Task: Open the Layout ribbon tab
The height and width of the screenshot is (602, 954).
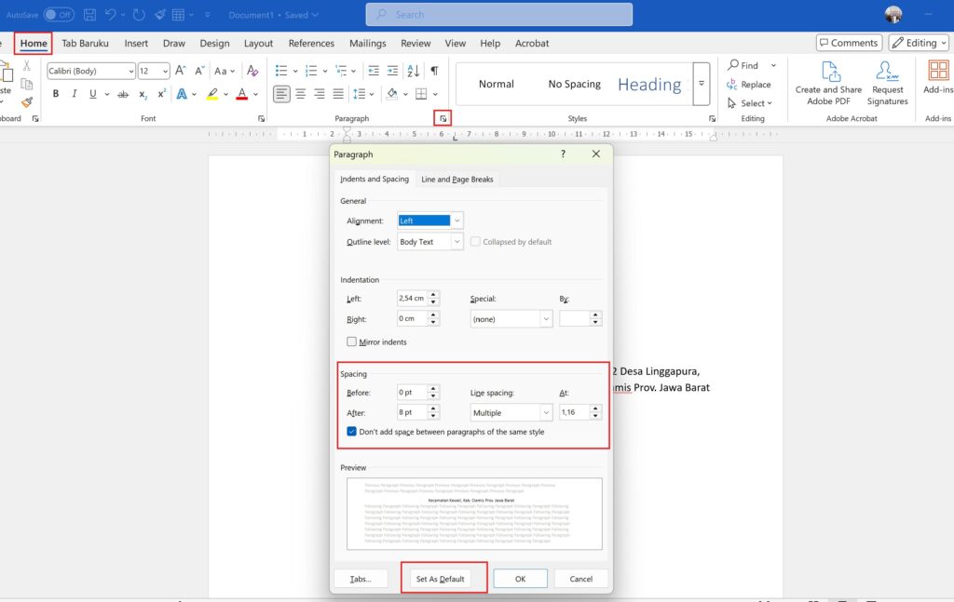Action: (x=258, y=43)
